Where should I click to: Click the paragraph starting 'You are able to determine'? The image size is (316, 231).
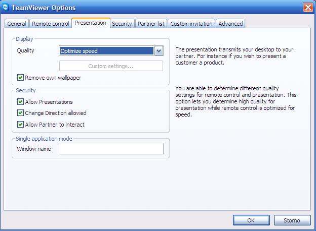[236, 101]
